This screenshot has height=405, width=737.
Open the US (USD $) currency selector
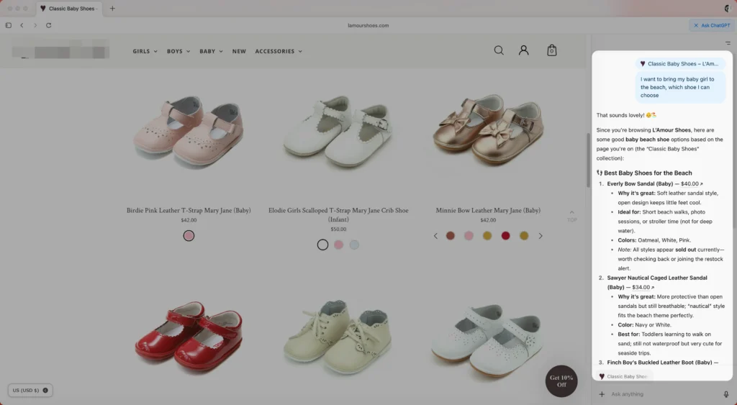coord(30,390)
